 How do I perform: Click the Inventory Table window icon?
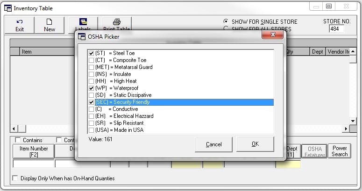click(x=8, y=8)
